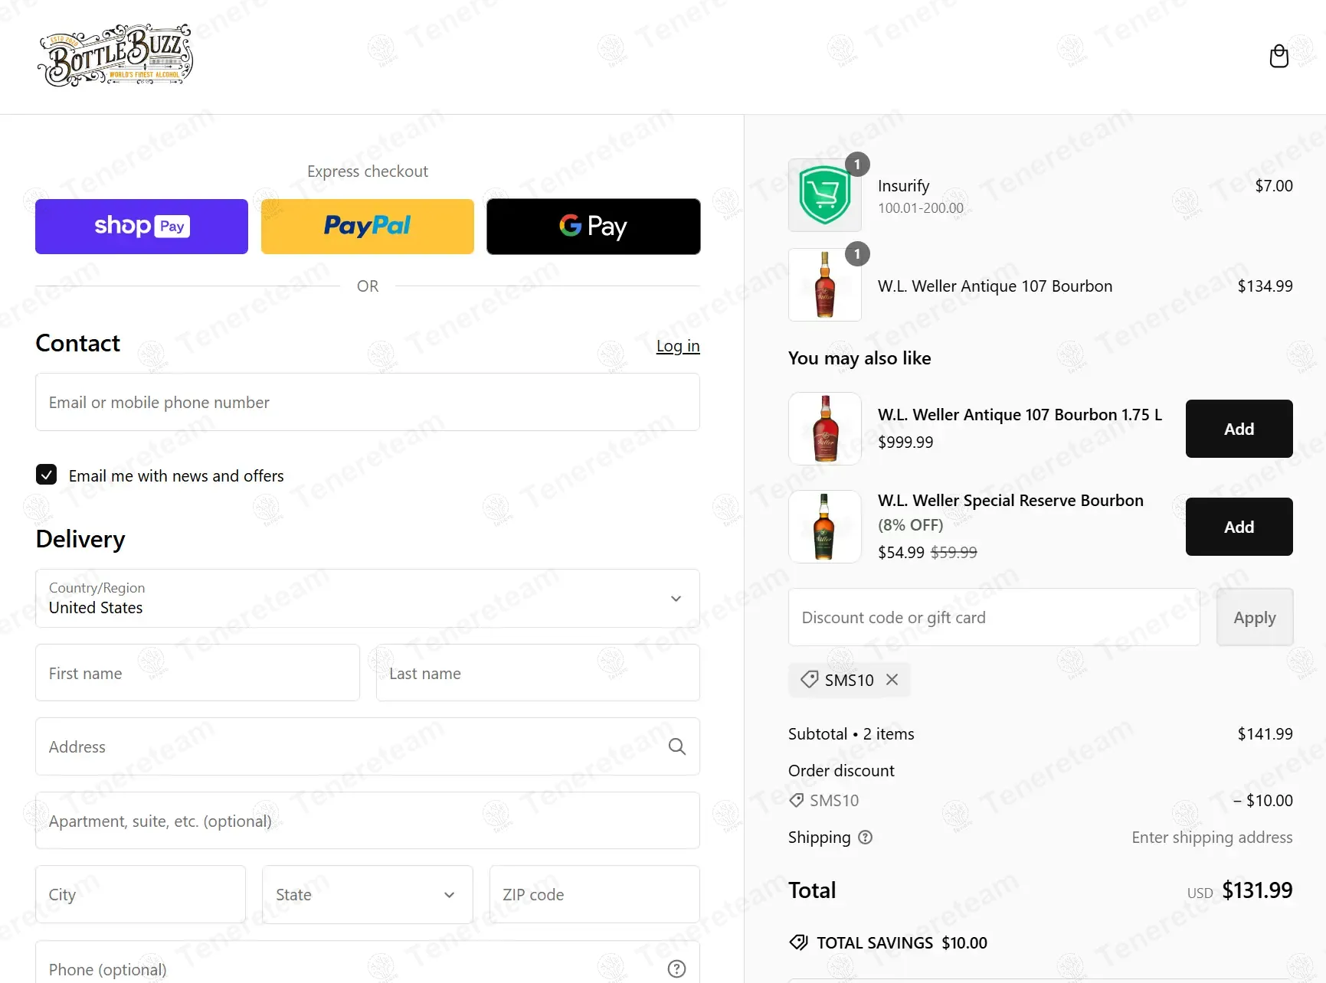The width and height of the screenshot is (1326, 983).
Task: Expand the Country/Region dropdown
Action: (x=368, y=599)
